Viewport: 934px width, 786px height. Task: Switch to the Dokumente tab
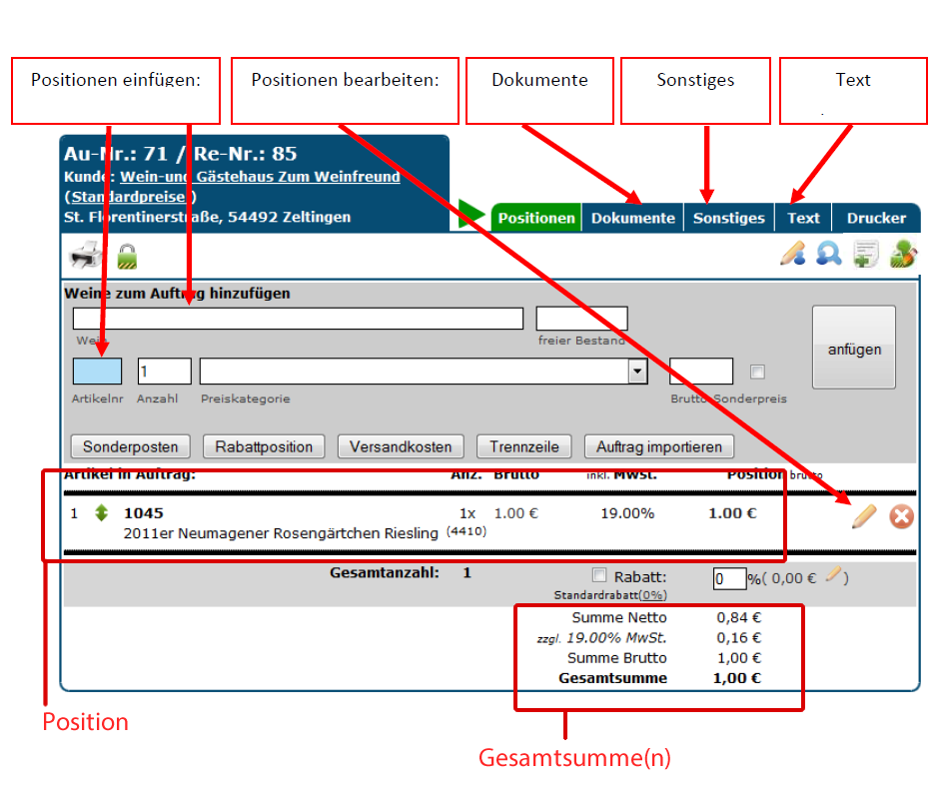(x=632, y=218)
